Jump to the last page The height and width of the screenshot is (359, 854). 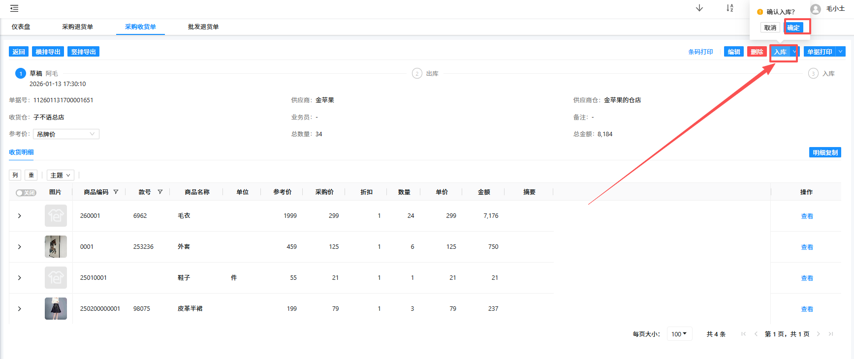pyautogui.click(x=831, y=334)
